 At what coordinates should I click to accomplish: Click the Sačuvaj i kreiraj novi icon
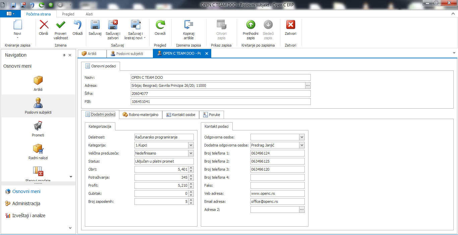tap(136, 25)
